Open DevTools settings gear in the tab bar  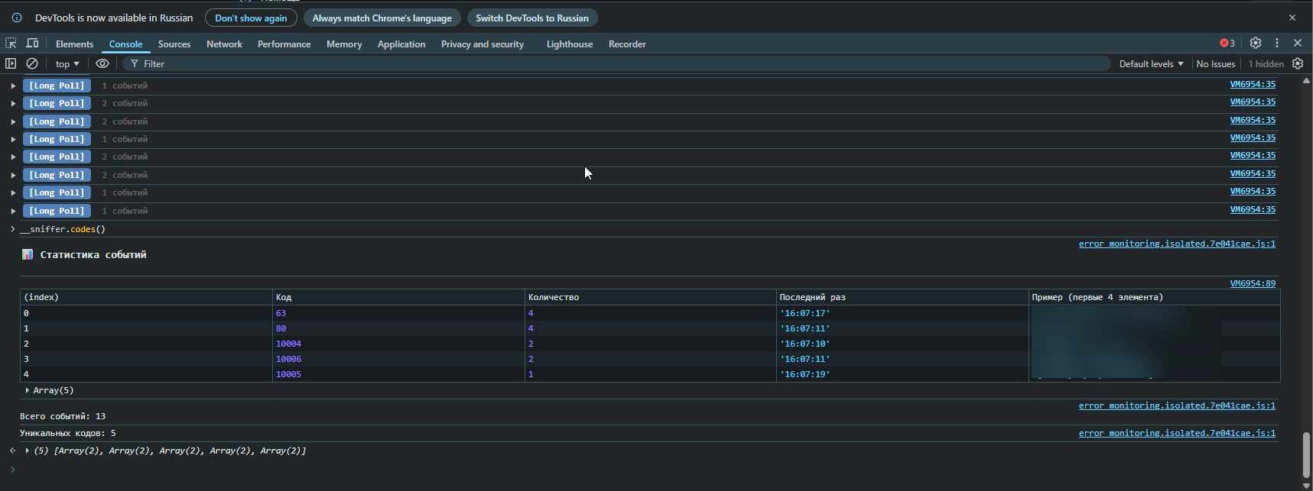tap(1256, 43)
